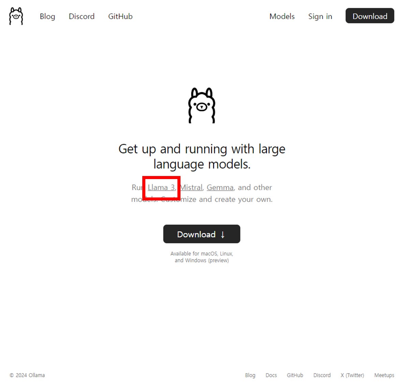
Task: Open the Gemma model link
Action: pyautogui.click(x=220, y=187)
